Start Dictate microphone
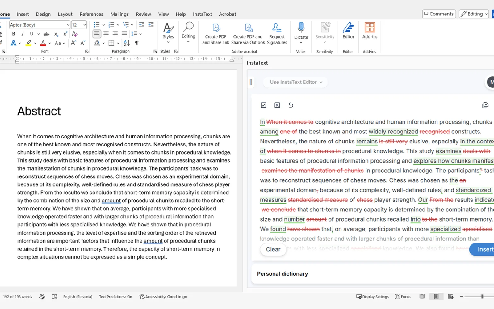This screenshot has height=309, width=494. [301, 31]
